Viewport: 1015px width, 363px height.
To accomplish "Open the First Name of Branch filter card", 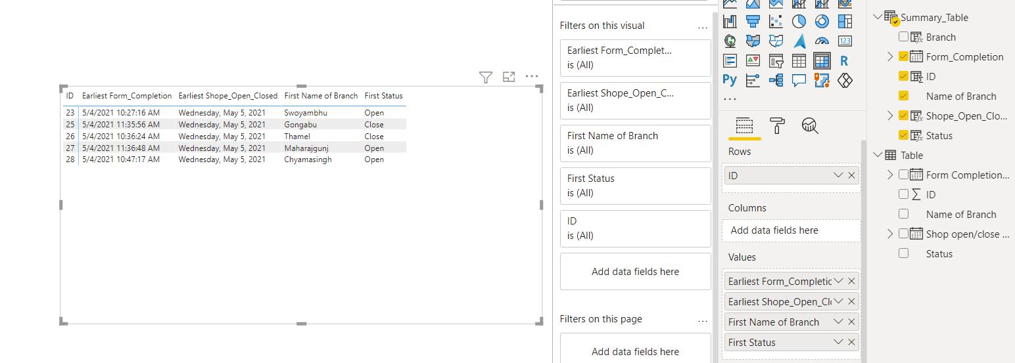I will tap(635, 143).
